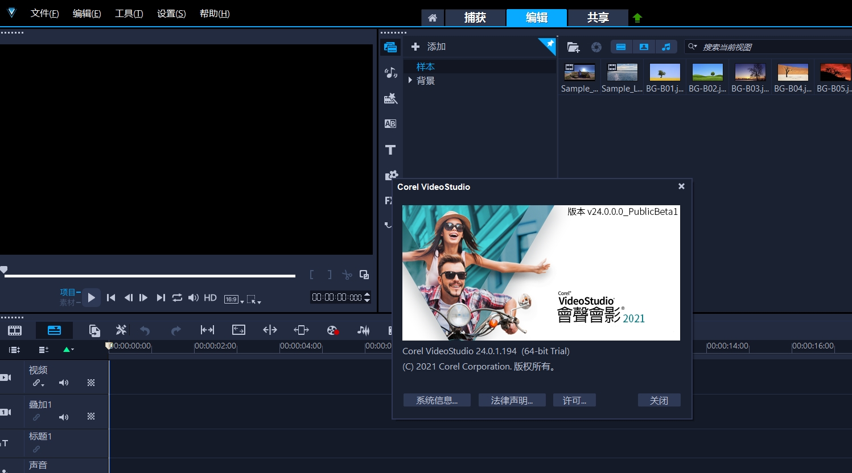Toggle audio filter in library
Viewport: 852px width, 473px height.
point(666,47)
